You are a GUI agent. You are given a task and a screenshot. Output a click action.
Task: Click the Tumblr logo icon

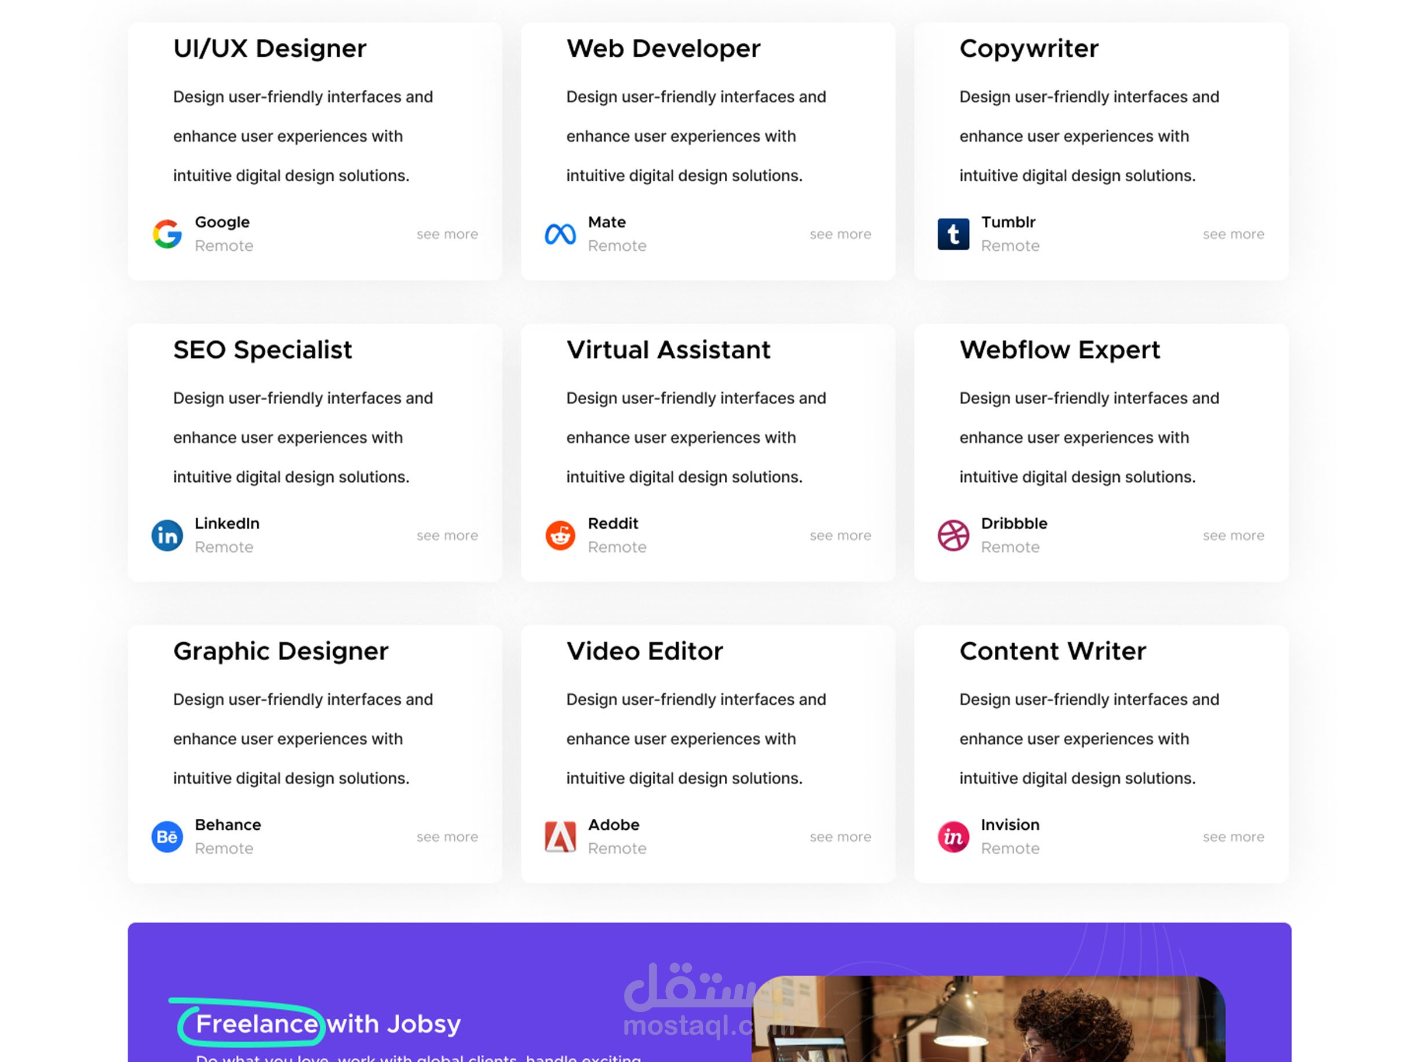click(953, 234)
